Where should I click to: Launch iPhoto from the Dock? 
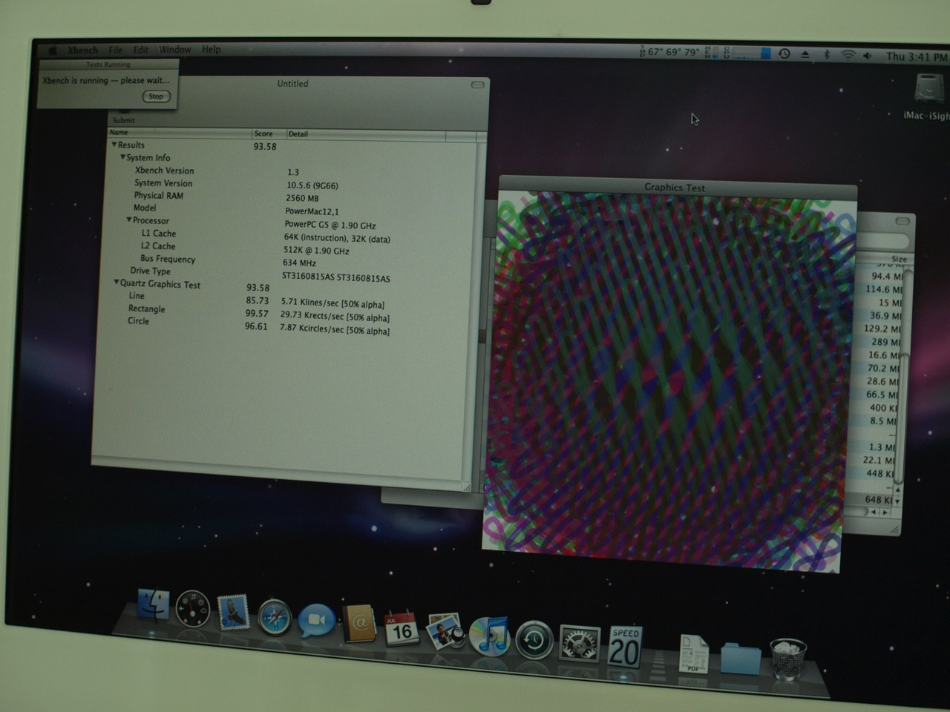[445, 631]
